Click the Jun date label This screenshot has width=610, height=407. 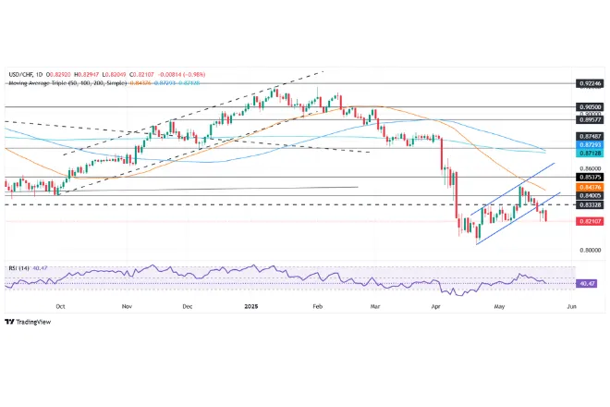(571, 306)
